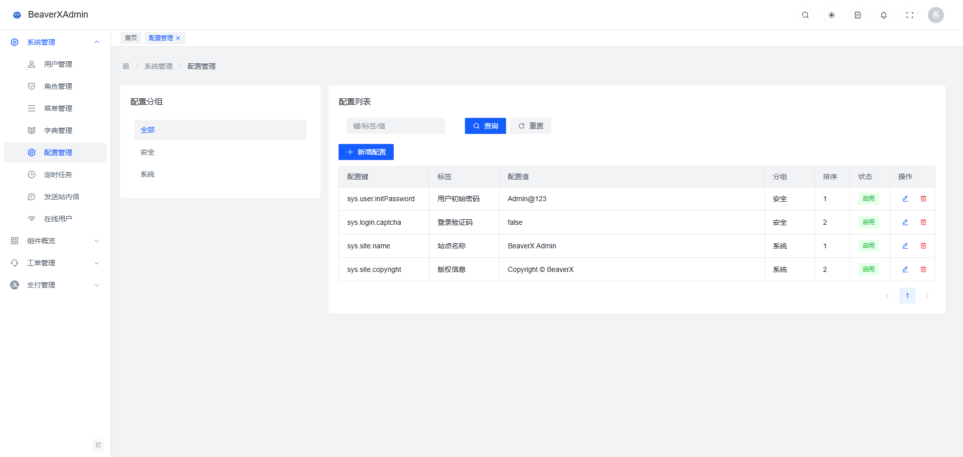Click the Copyright © BeaverX value
This screenshot has width=963, height=457.
pos(541,269)
